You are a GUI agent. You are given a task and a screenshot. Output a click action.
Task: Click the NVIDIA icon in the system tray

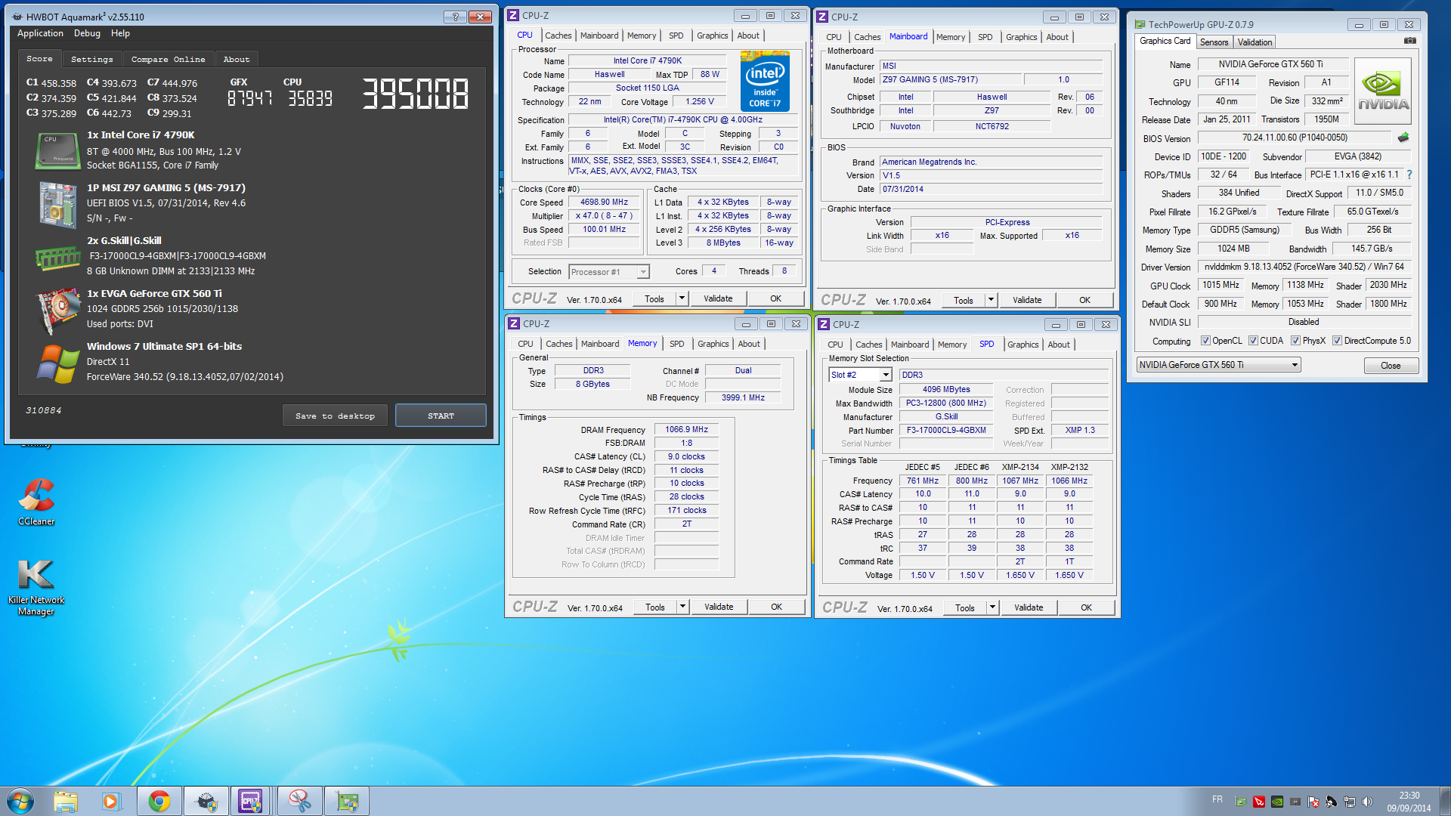tap(1277, 801)
